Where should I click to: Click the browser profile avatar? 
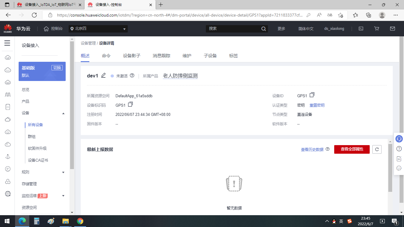382,15
